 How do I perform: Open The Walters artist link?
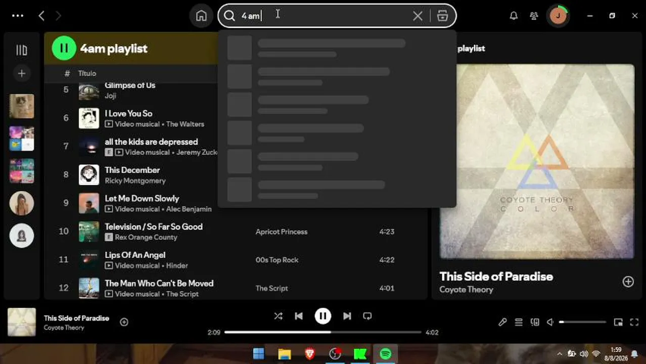[185, 124]
